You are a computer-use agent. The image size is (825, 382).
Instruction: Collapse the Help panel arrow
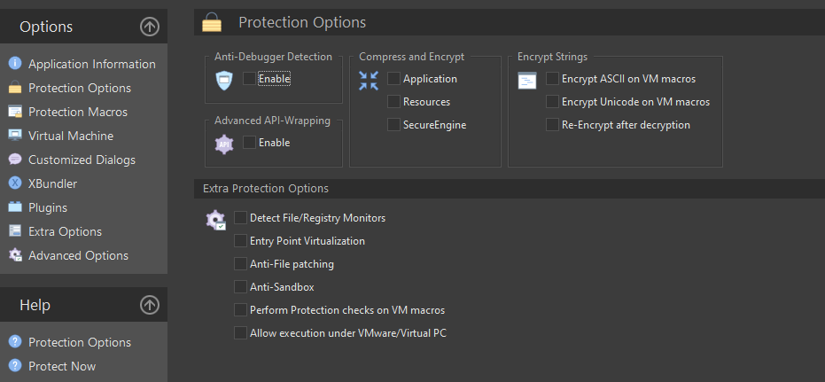point(150,305)
